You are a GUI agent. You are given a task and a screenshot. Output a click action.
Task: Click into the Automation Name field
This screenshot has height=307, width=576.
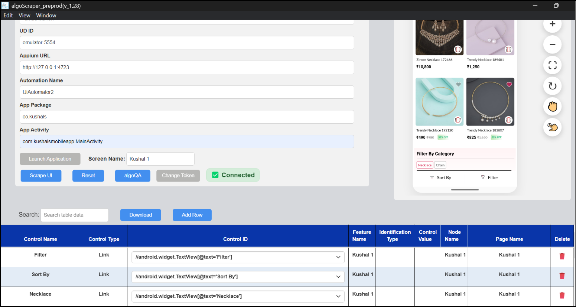click(x=187, y=92)
